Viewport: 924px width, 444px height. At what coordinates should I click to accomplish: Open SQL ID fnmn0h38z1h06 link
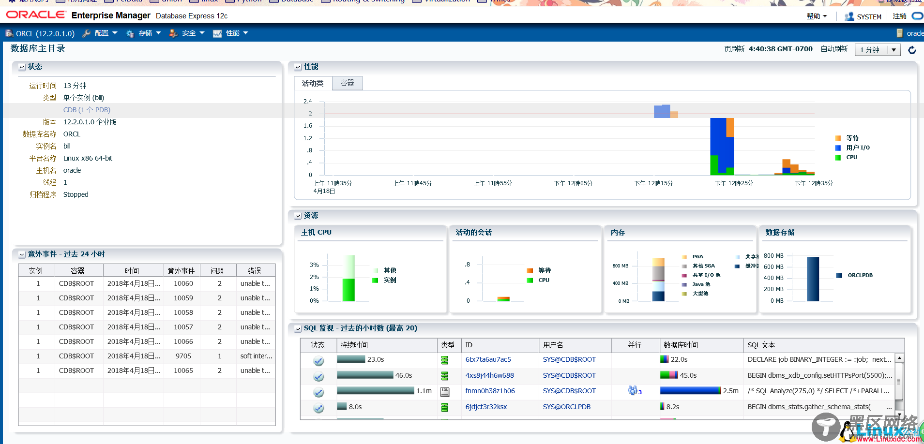tap(490, 391)
